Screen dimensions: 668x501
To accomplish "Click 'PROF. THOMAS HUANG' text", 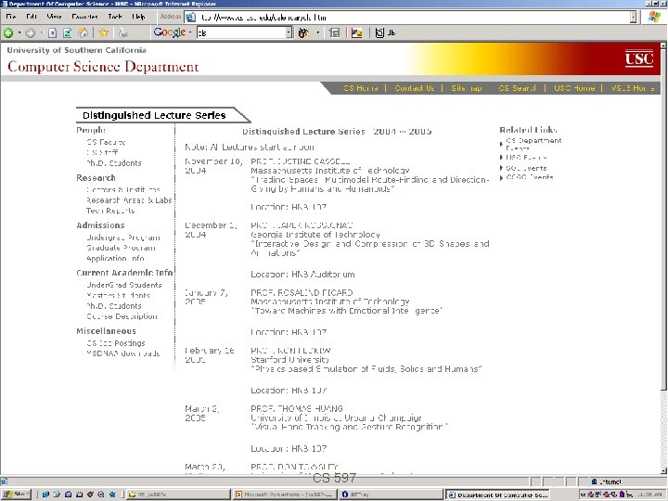I will pos(297,408).
